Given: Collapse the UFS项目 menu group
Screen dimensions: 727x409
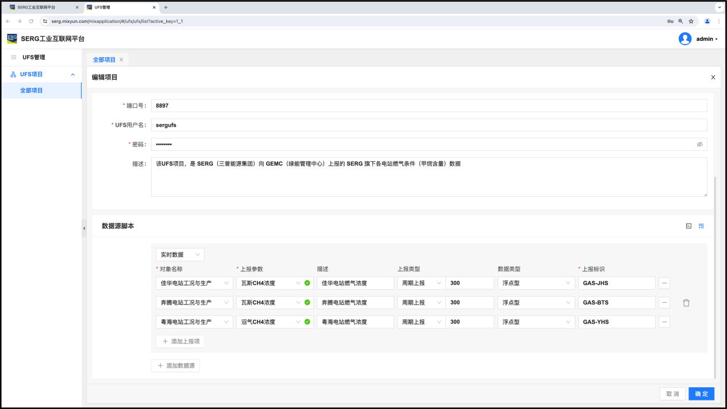Looking at the screenshot, I should tap(72, 75).
